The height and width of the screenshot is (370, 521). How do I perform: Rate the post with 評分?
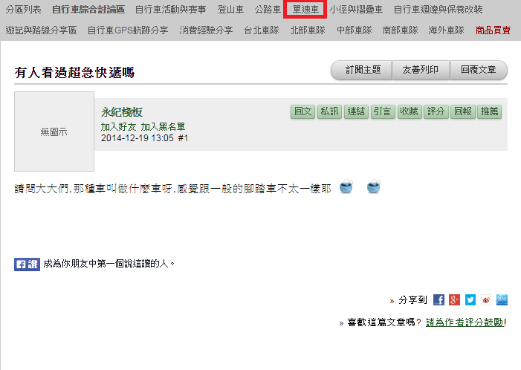pyautogui.click(x=436, y=111)
